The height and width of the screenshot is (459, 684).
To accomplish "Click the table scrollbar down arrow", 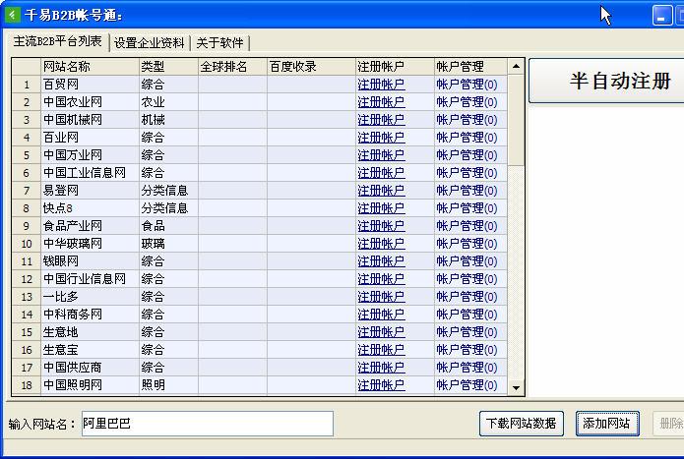I will click(x=516, y=387).
